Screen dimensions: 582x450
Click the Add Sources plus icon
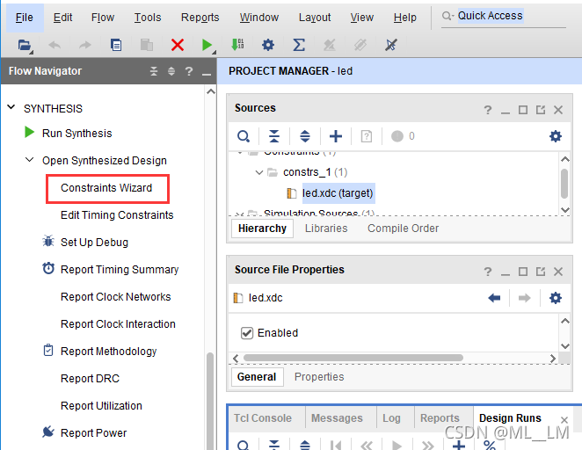[x=335, y=136]
